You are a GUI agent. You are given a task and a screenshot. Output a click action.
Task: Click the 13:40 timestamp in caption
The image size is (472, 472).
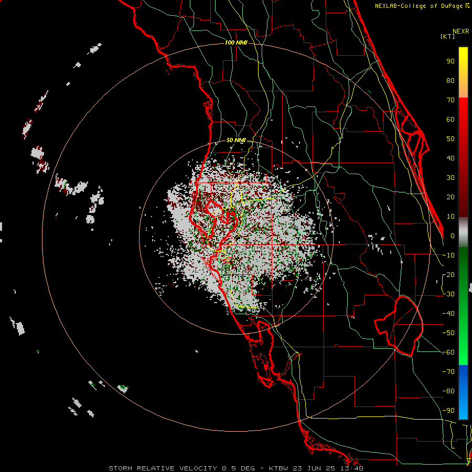[x=352, y=468]
